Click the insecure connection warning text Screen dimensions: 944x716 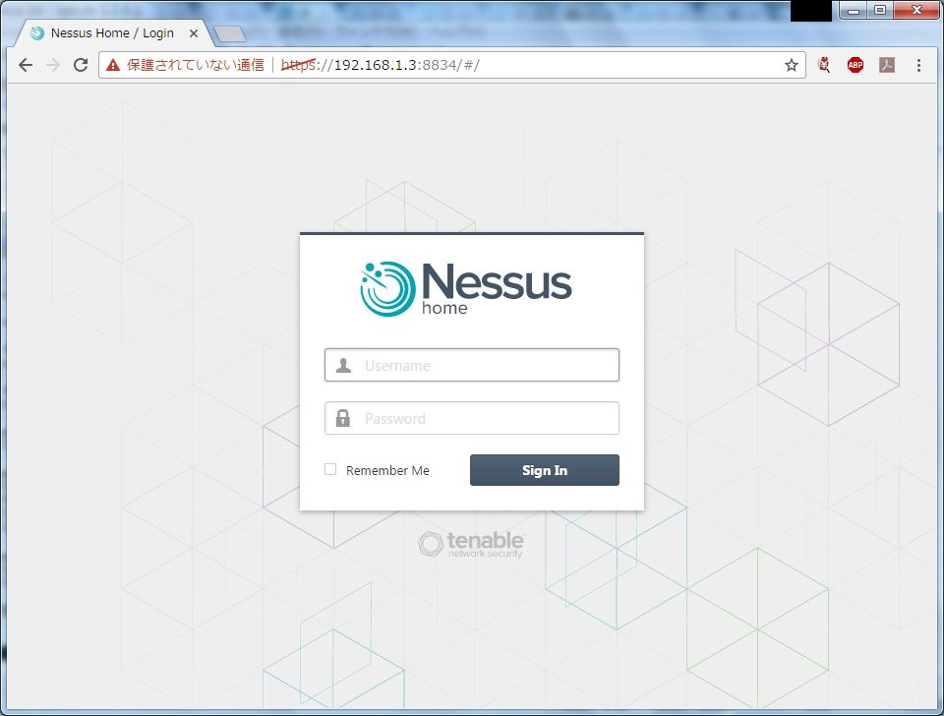tap(195, 65)
